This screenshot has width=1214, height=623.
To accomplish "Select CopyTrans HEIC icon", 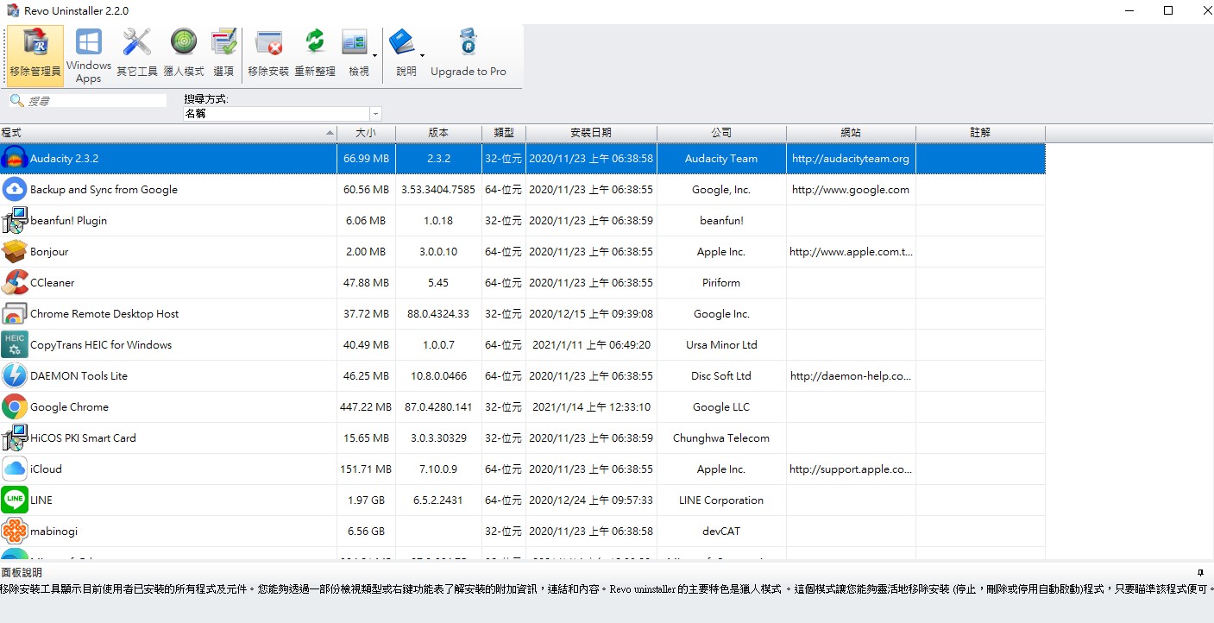I will (x=15, y=344).
